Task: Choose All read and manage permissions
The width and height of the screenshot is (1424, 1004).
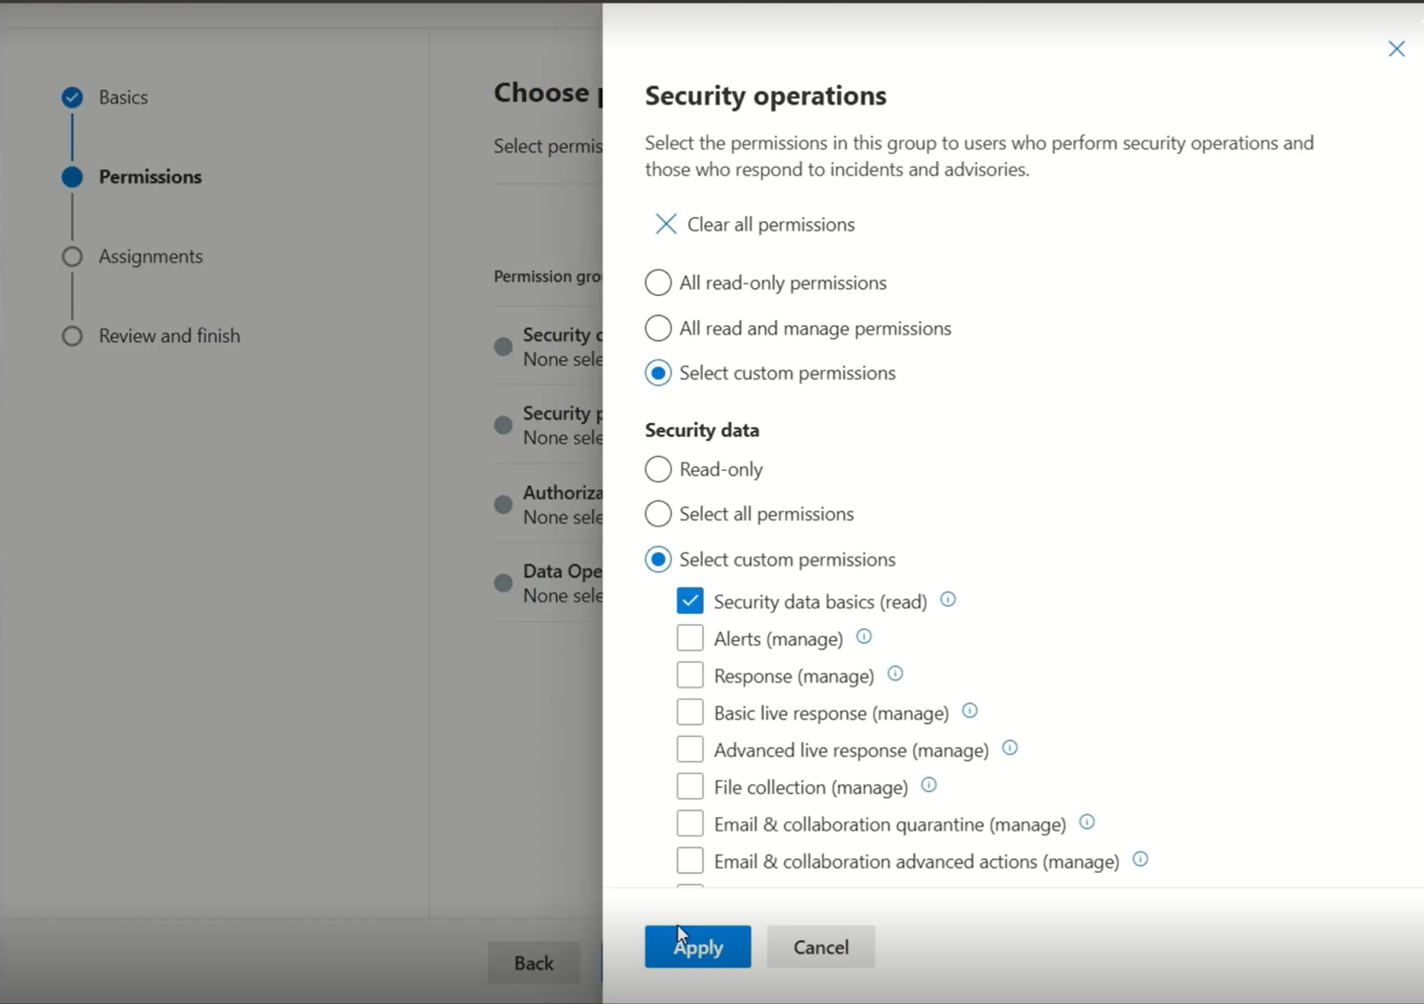Action: pyautogui.click(x=657, y=328)
